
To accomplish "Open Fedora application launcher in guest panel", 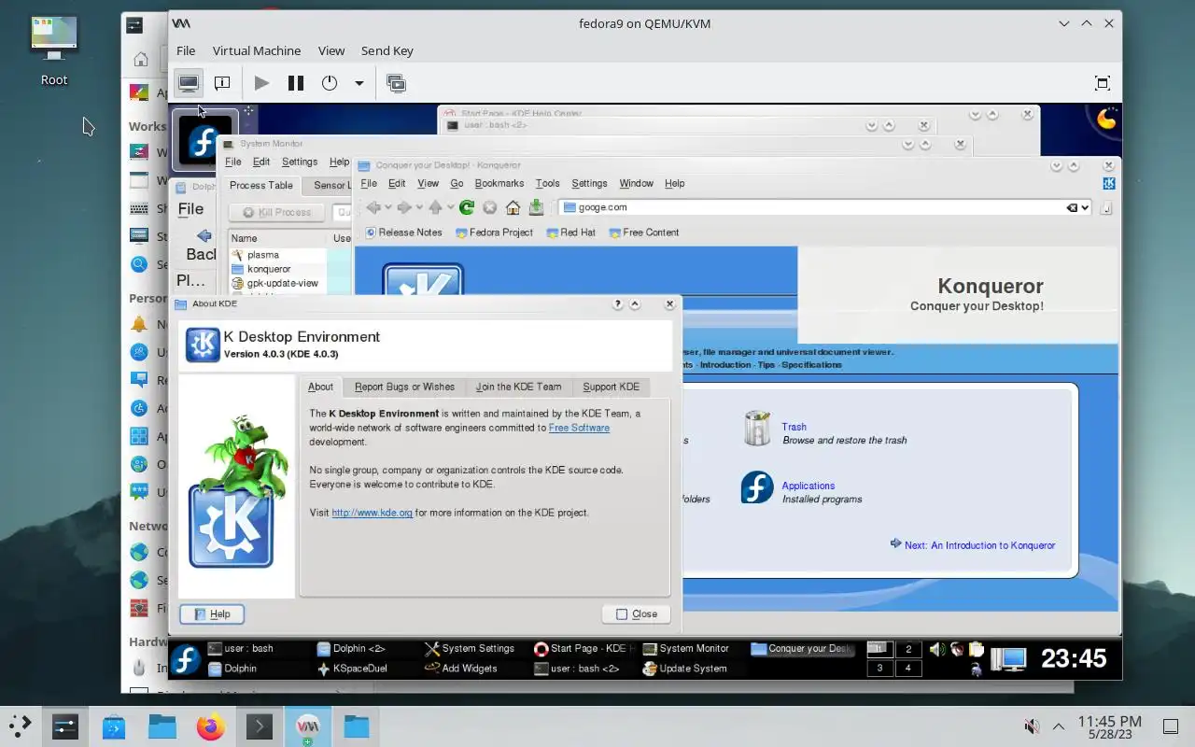I will [x=185, y=659].
